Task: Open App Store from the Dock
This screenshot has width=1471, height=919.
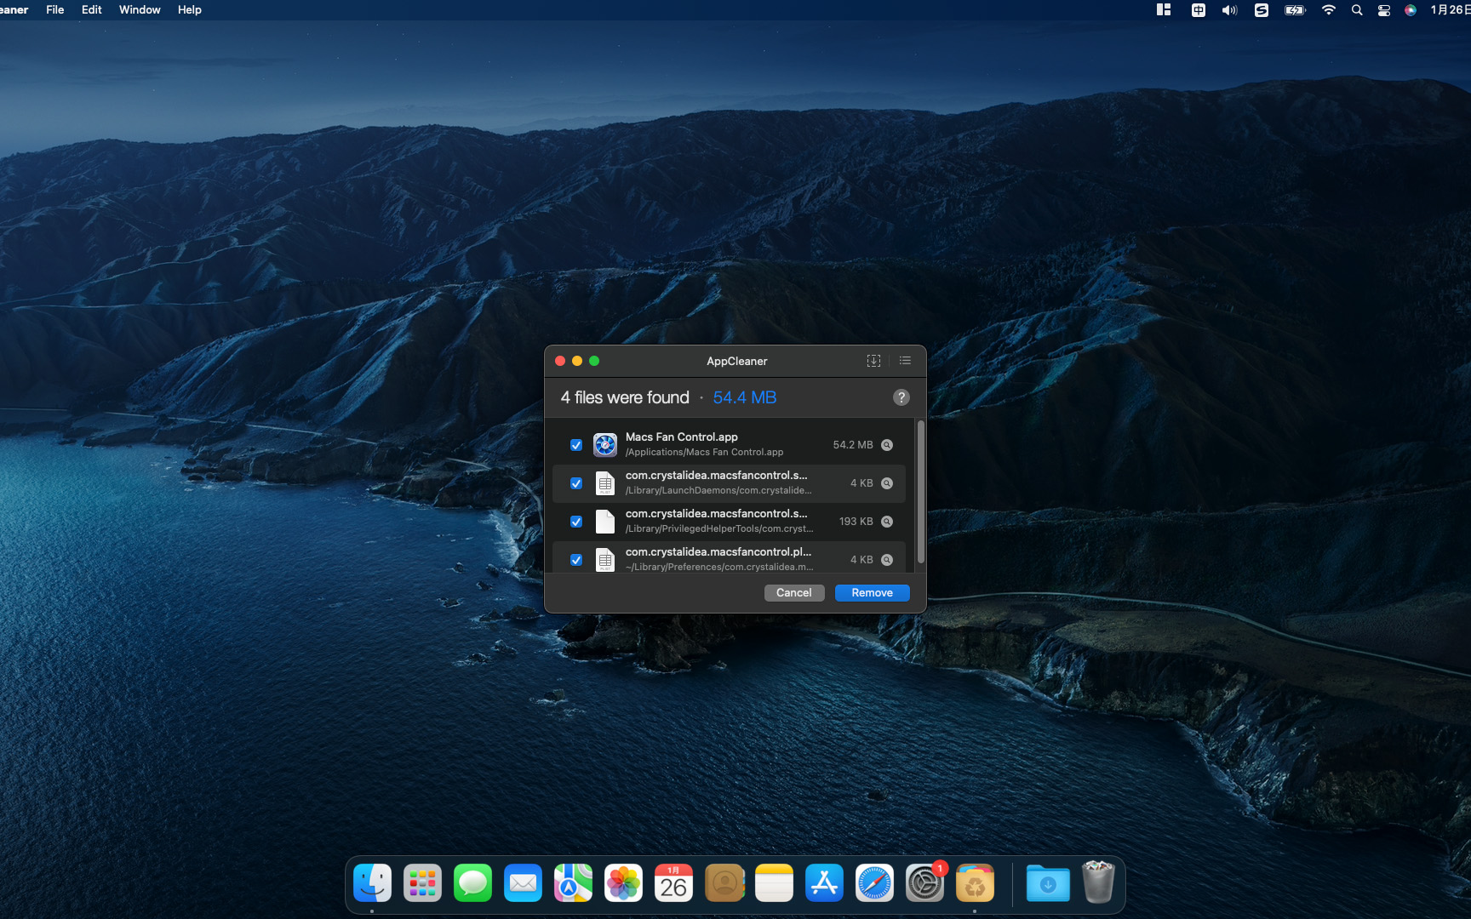Action: (x=825, y=883)
